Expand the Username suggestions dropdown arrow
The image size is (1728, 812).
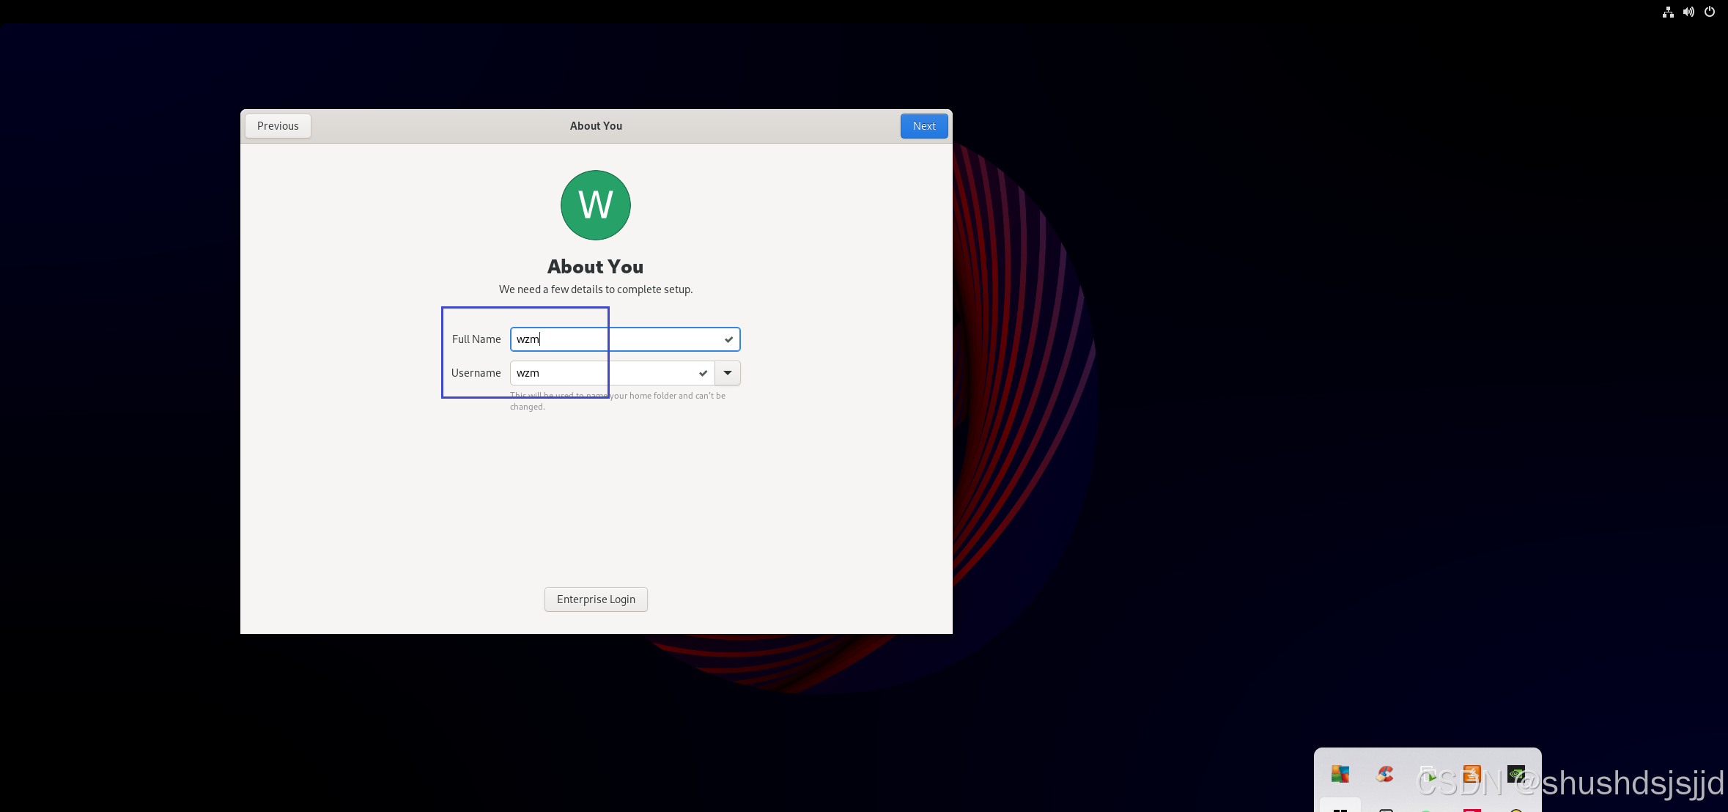pyautogui.click(x=728, y=373)
